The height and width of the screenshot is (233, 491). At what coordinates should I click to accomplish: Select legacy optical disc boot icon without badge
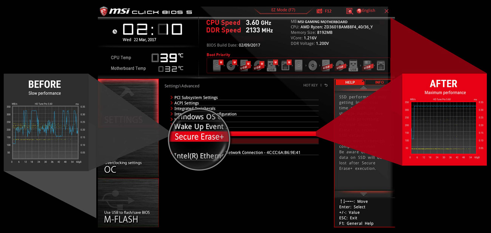312,65
